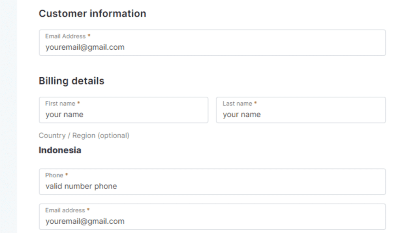Click the Customer information heading
Viewport: 415px width, 233px height.
(92, 13)
